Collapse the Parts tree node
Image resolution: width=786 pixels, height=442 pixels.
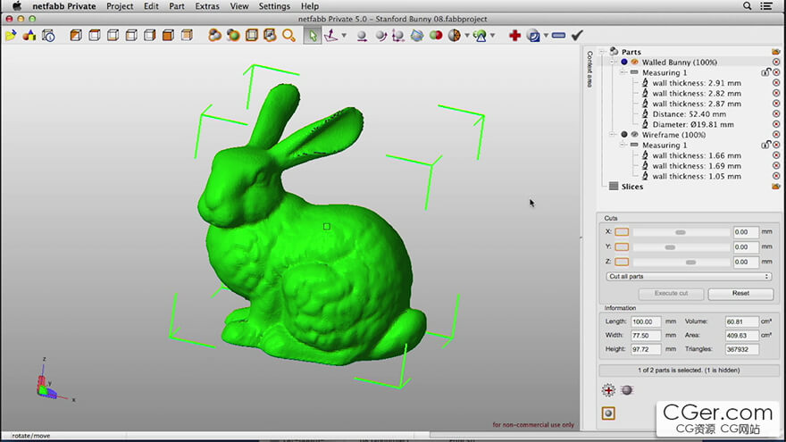click(603, 52)
